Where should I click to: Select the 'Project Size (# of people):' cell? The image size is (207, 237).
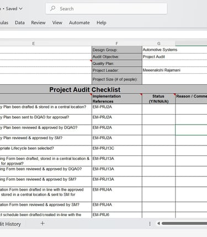(117, 79)
